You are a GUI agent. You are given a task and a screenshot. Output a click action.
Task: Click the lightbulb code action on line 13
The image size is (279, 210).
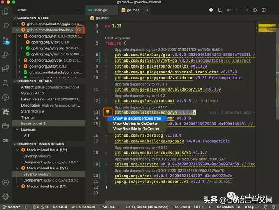point(108,112)
